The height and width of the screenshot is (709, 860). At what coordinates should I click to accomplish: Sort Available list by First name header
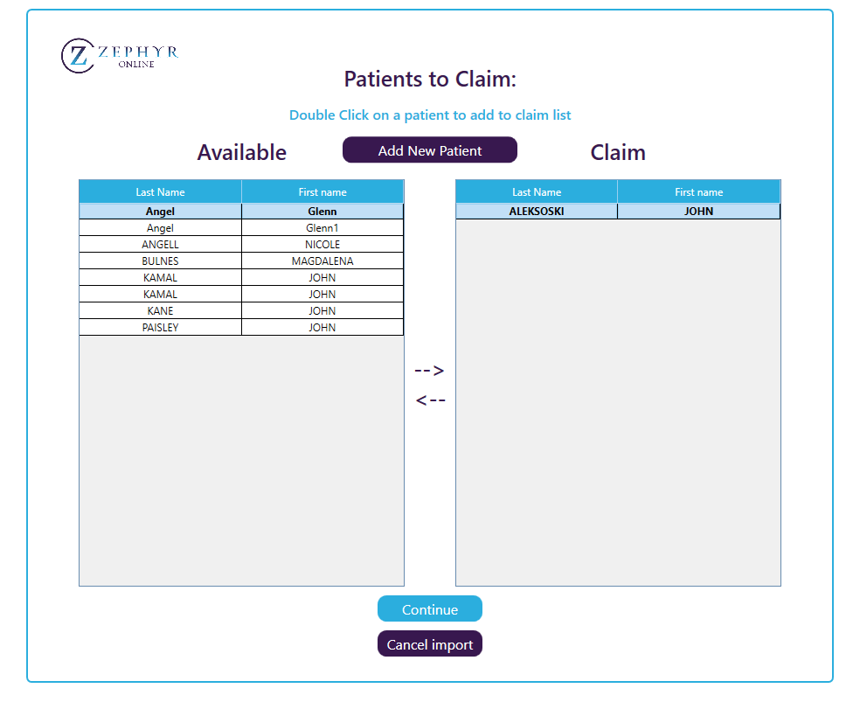[322, 192]
